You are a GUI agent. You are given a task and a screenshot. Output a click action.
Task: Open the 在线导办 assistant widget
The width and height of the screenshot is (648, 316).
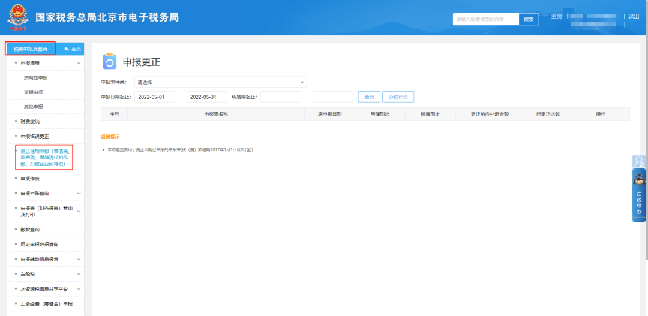pyautogui.click(x=639, y=195)
